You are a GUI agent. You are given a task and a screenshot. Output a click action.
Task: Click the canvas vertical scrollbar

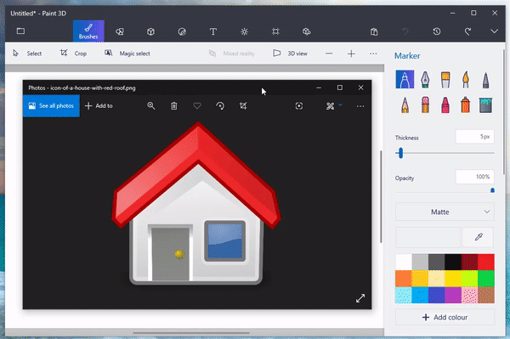click(381, 196)
